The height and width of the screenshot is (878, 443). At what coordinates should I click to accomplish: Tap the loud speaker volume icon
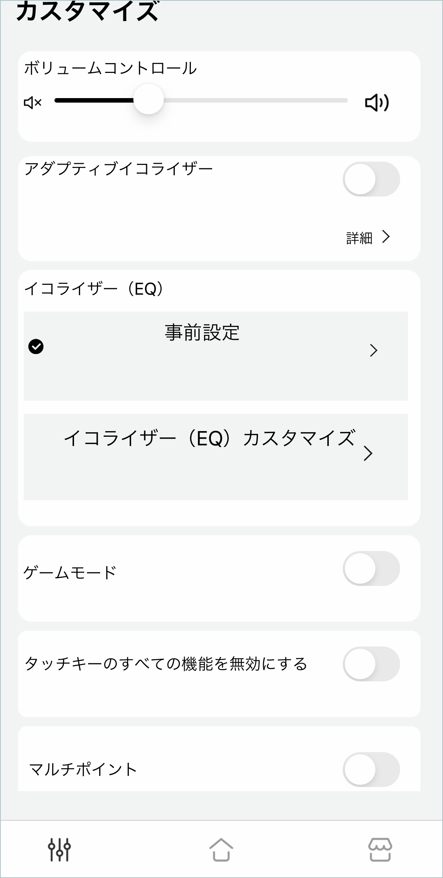pyautogui.click(x=376, y=103)
